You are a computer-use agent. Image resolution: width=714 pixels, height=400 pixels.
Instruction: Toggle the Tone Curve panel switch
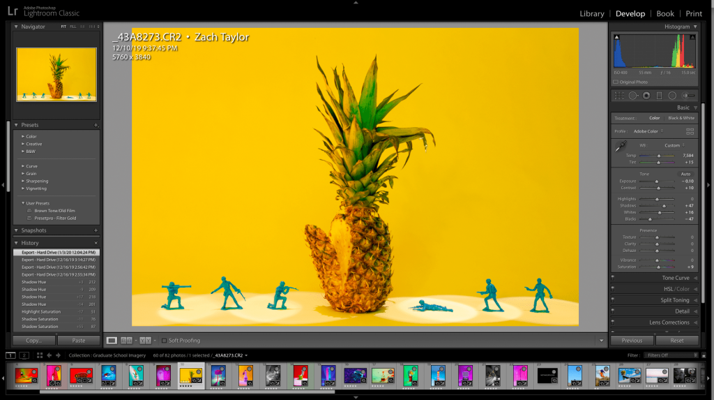tap(613, 278)
